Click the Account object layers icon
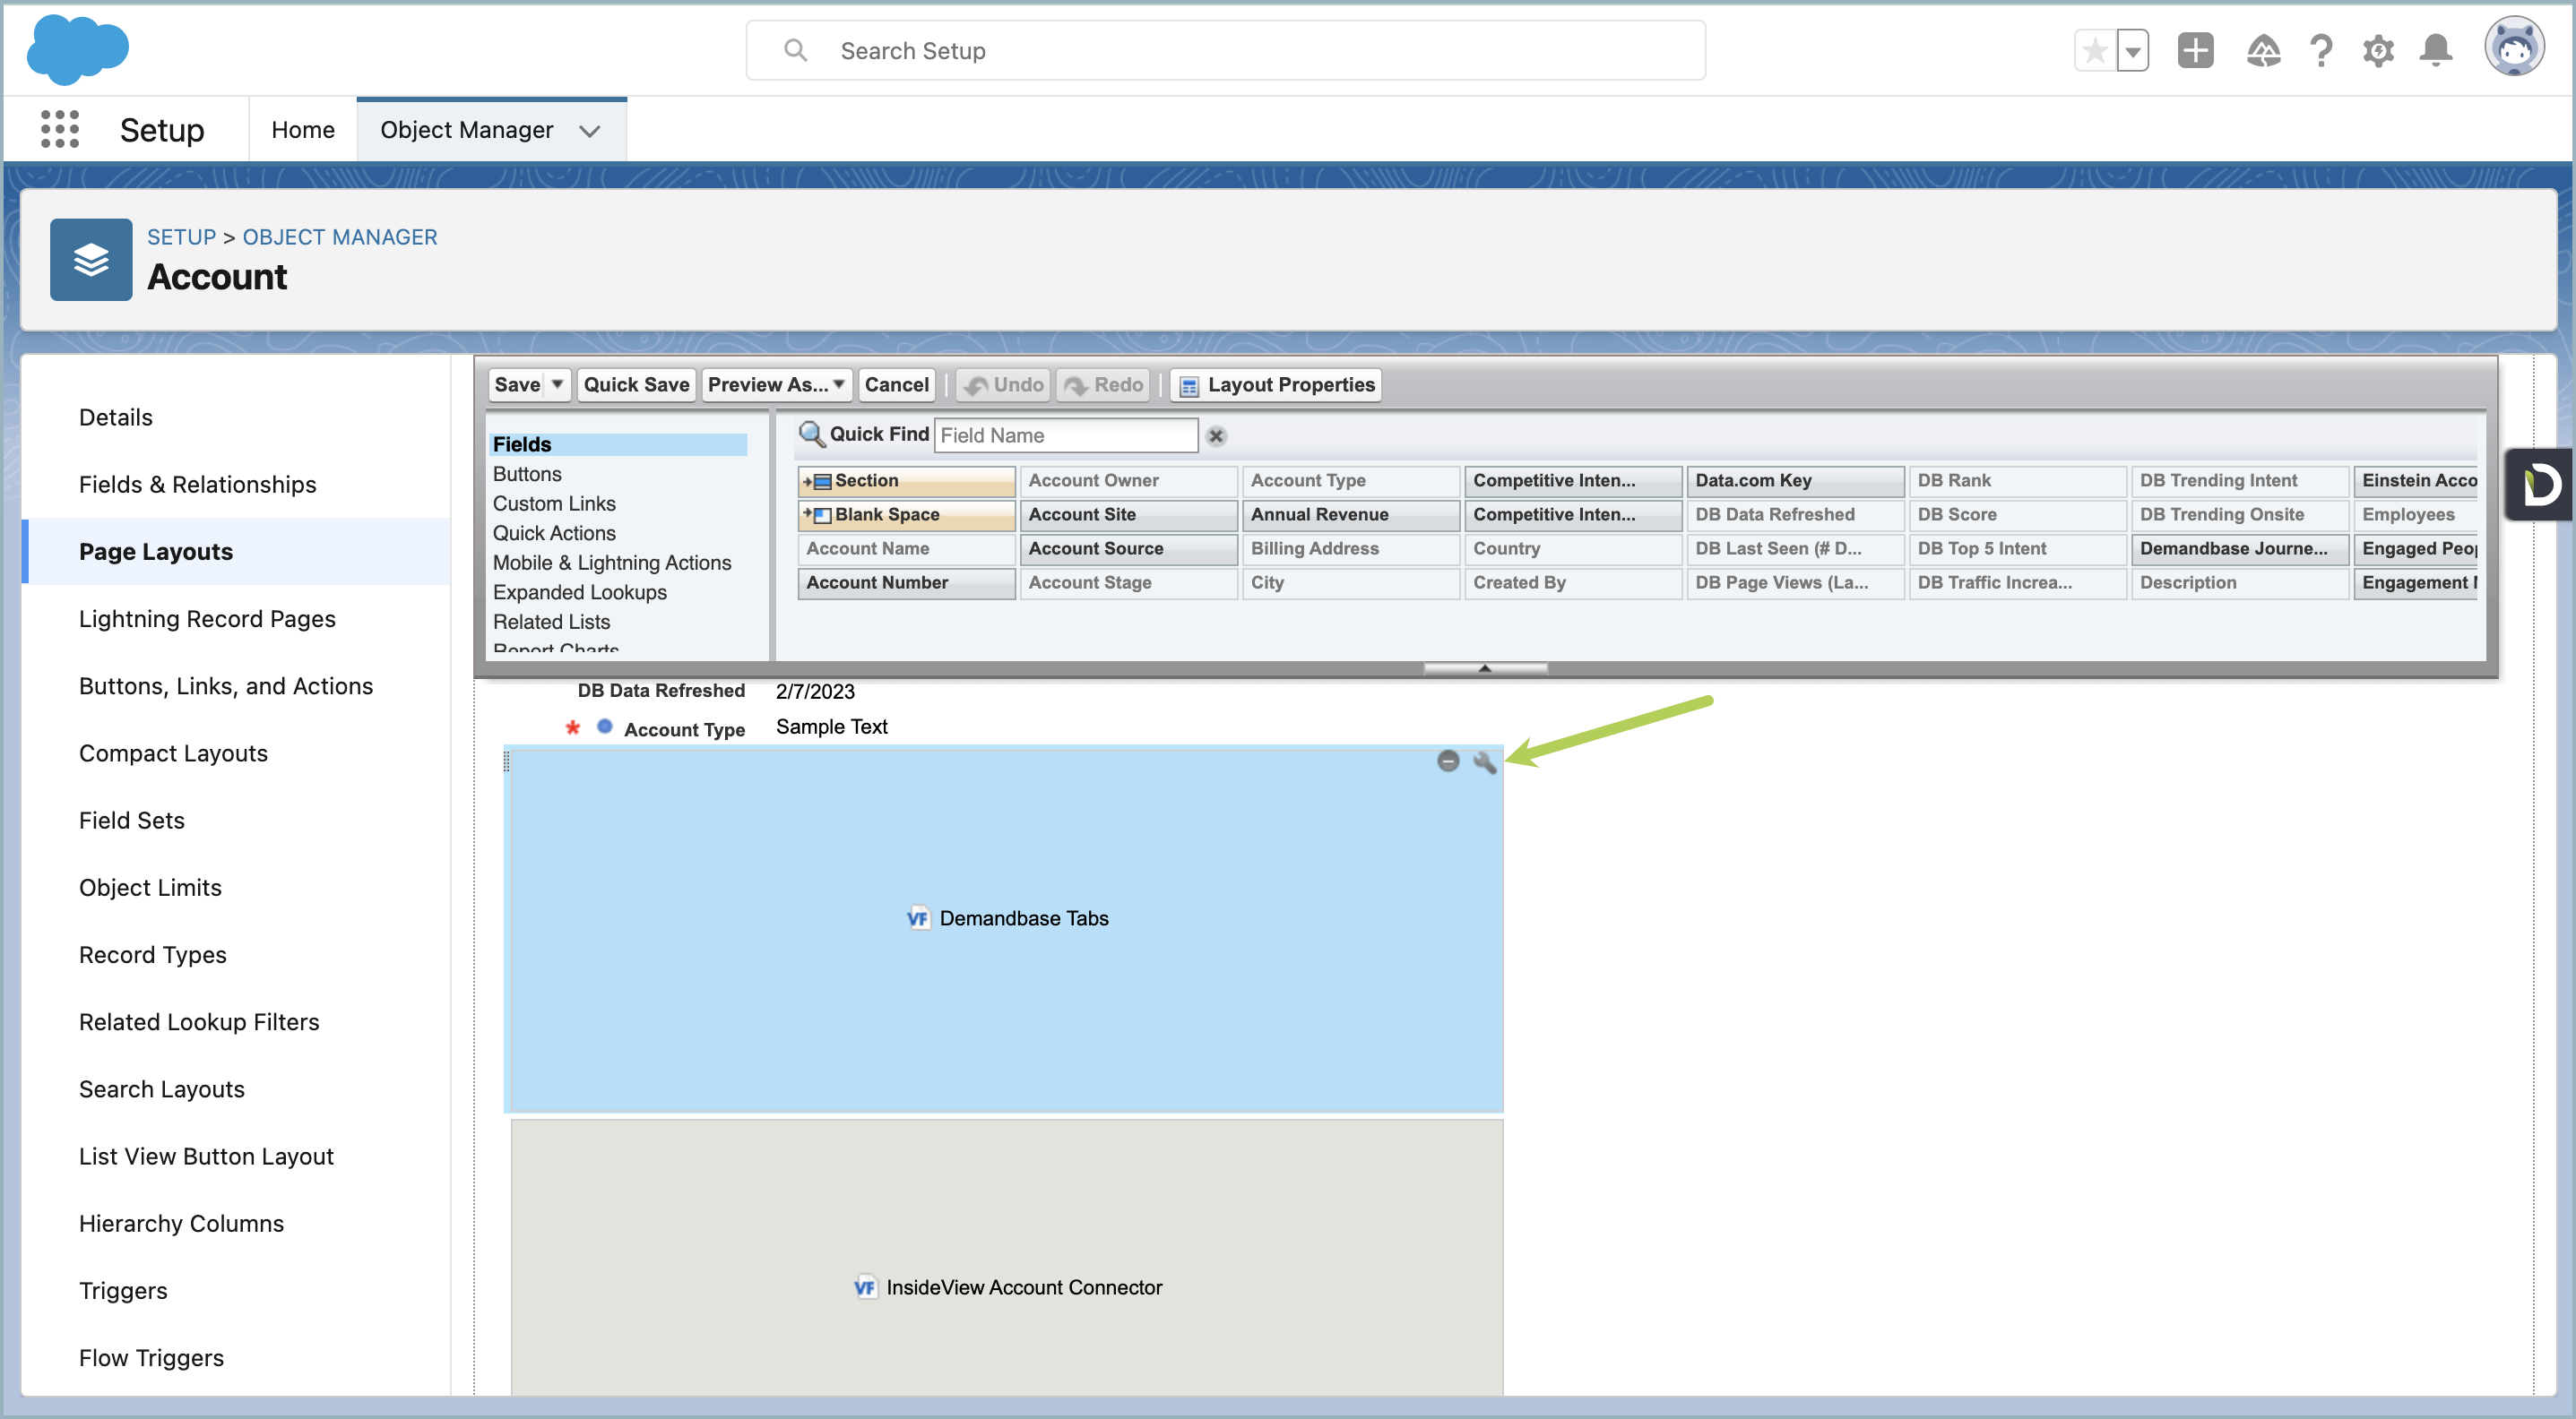Screen dimensions: 2576x1419 pos(91,260)
